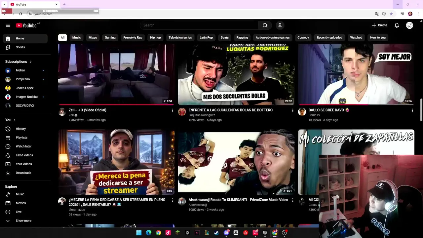Go to Home in sidebar
Screen dimensions: 423x238
click(x=25, y=39)
